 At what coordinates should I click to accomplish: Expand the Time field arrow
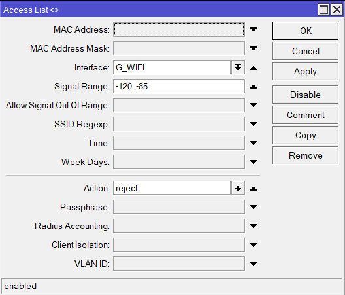click(x=254, y=143)
